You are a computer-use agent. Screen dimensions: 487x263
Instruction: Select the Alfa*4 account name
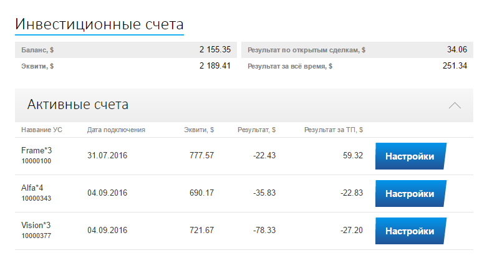(x=32, y=188)
